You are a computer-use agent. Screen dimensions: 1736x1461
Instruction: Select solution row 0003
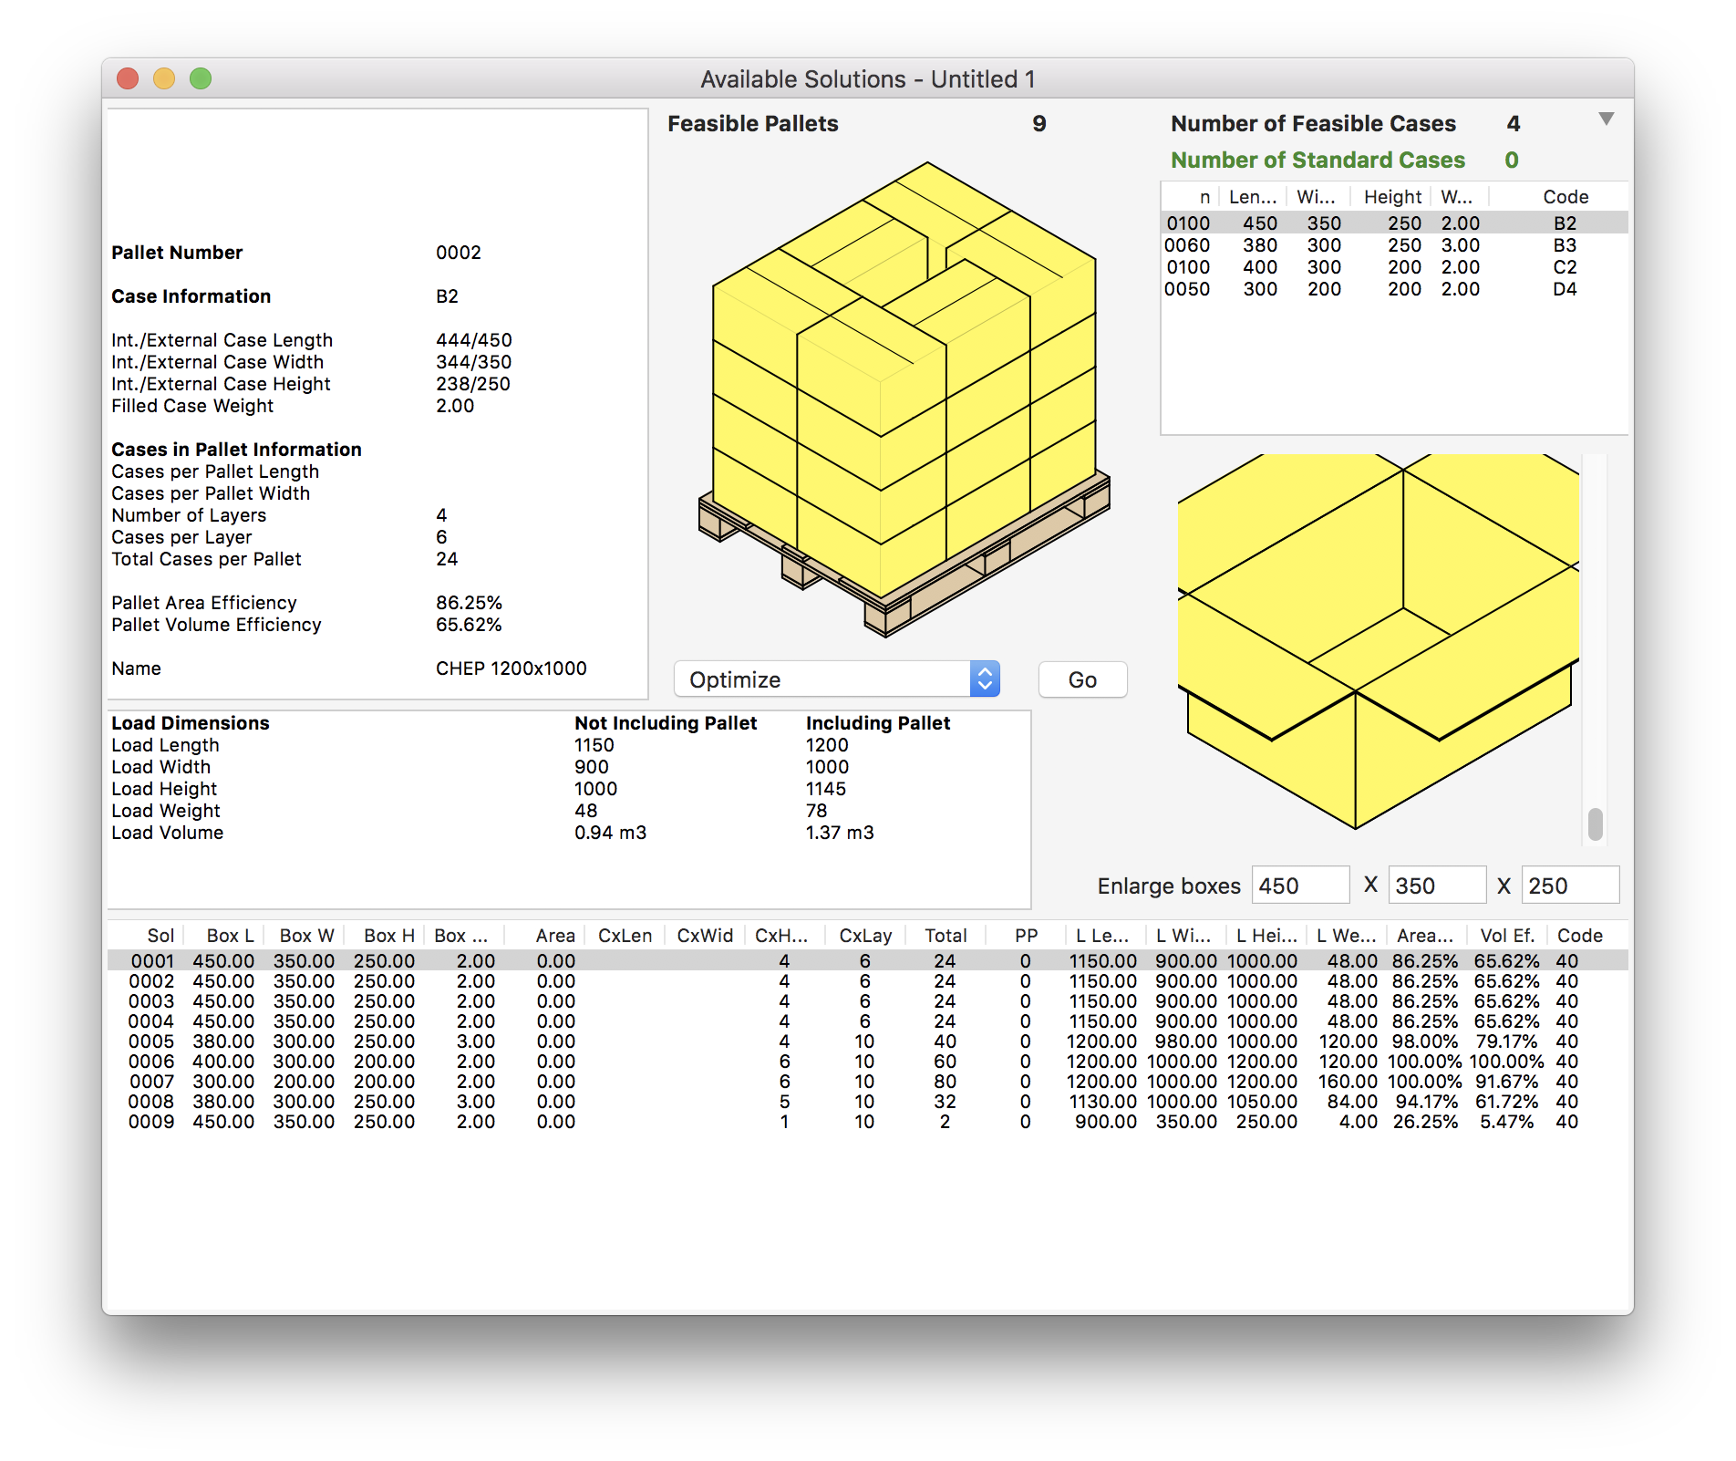coord(868,1001)
